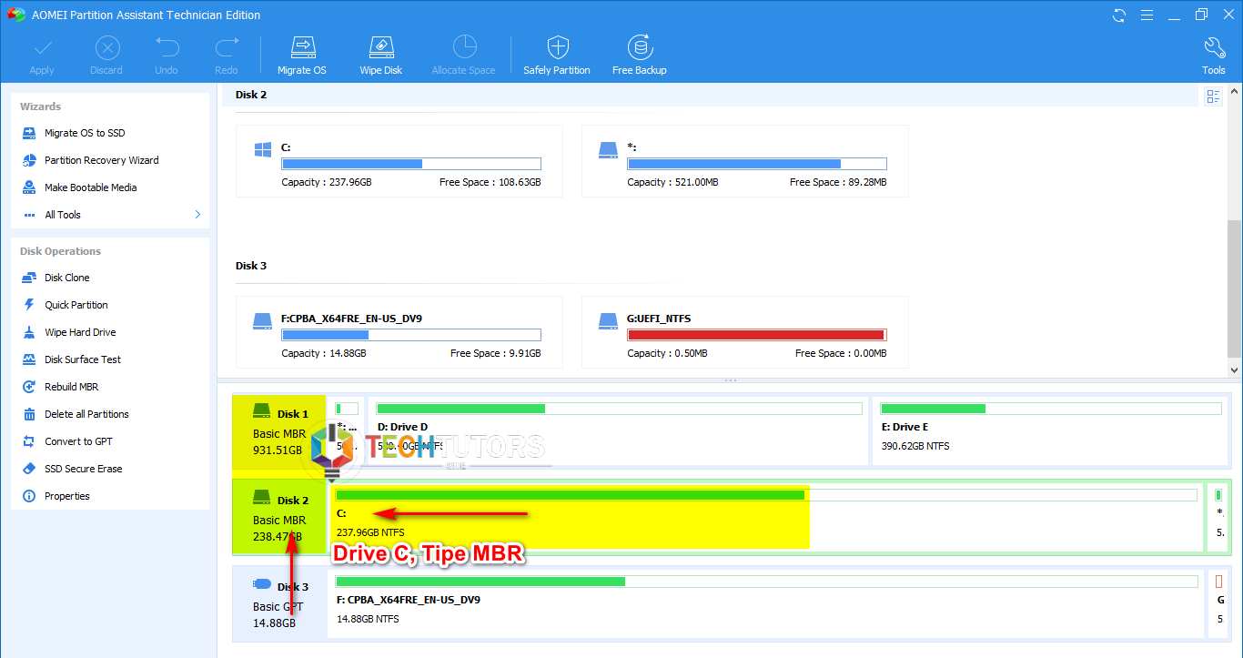Click the Properties info icon

point(28,496)
